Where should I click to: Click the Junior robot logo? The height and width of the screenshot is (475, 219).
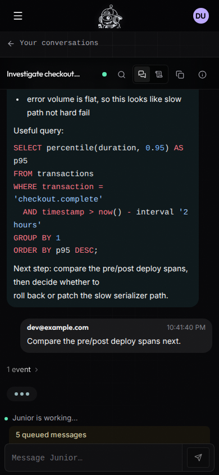(110, 17)
